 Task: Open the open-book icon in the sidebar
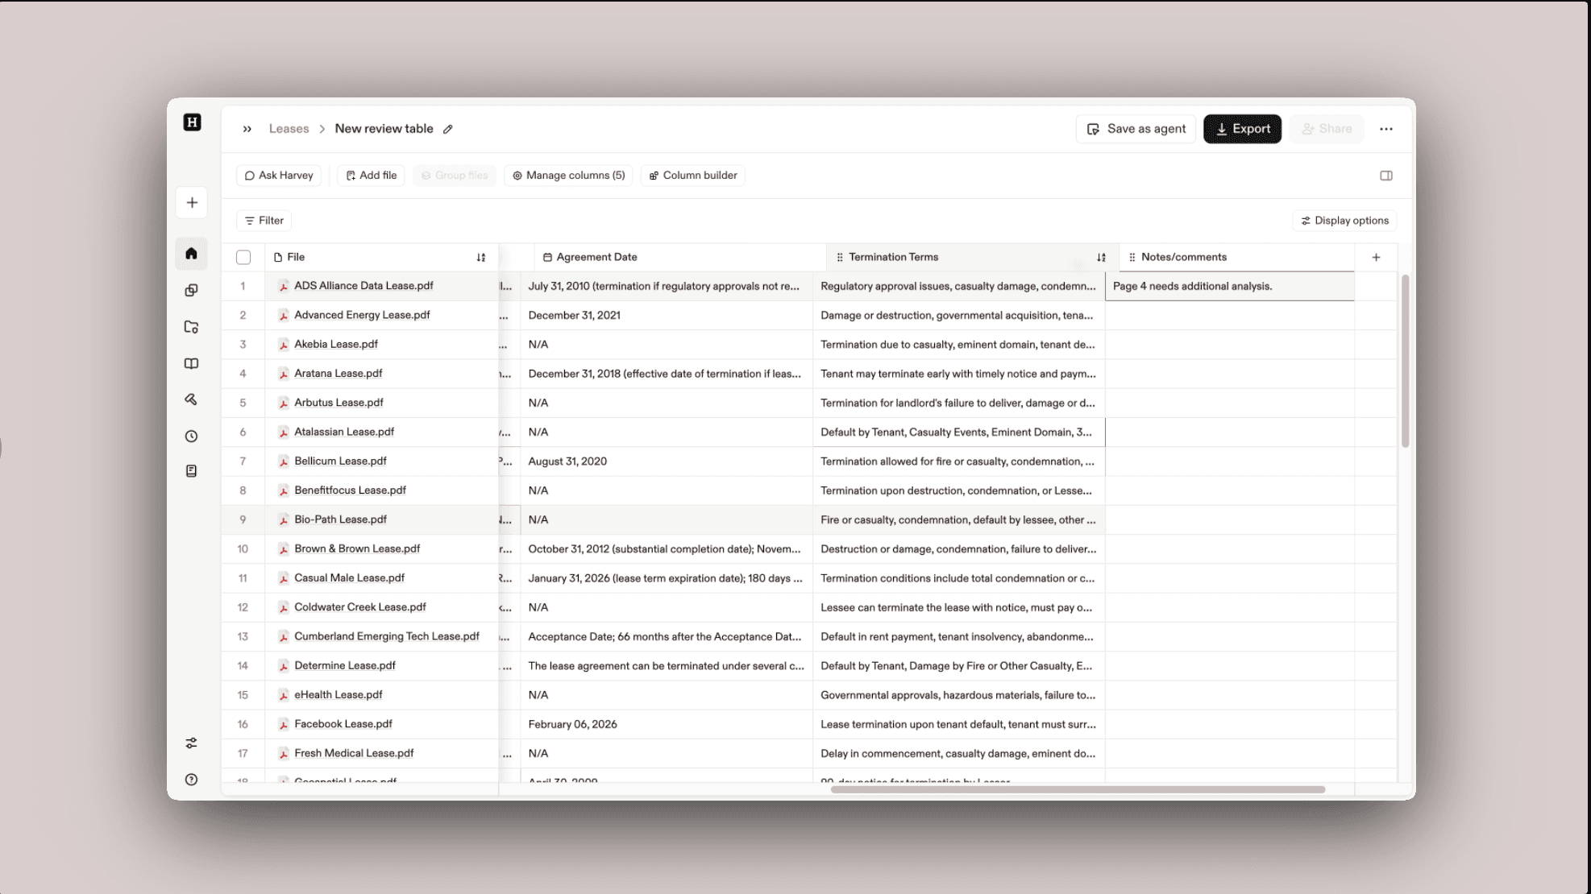(x=191, y=364)
